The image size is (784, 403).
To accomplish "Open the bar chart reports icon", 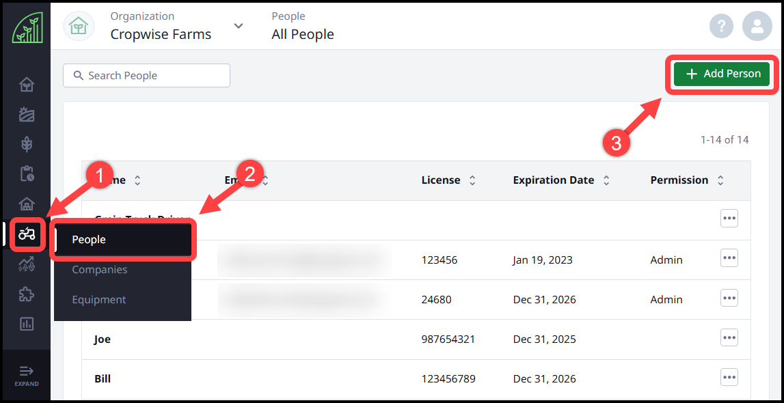I will tap(27, 324).
